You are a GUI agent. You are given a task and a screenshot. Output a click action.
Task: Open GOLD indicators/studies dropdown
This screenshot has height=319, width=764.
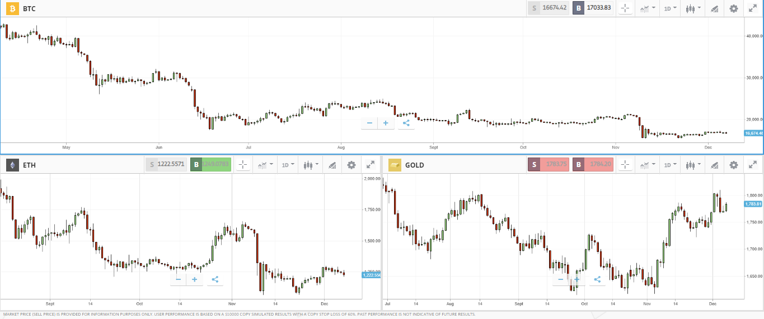[x=648, y=165]
